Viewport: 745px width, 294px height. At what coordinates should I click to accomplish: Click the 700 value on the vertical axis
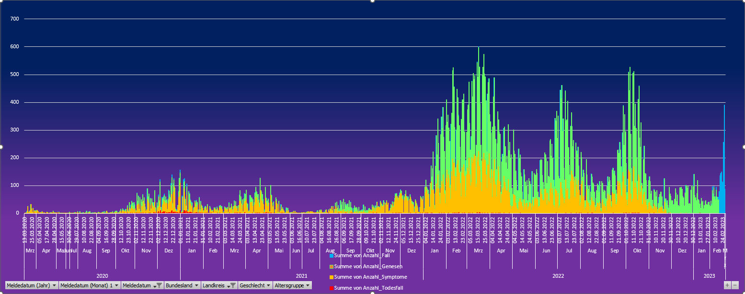(14, 19)
